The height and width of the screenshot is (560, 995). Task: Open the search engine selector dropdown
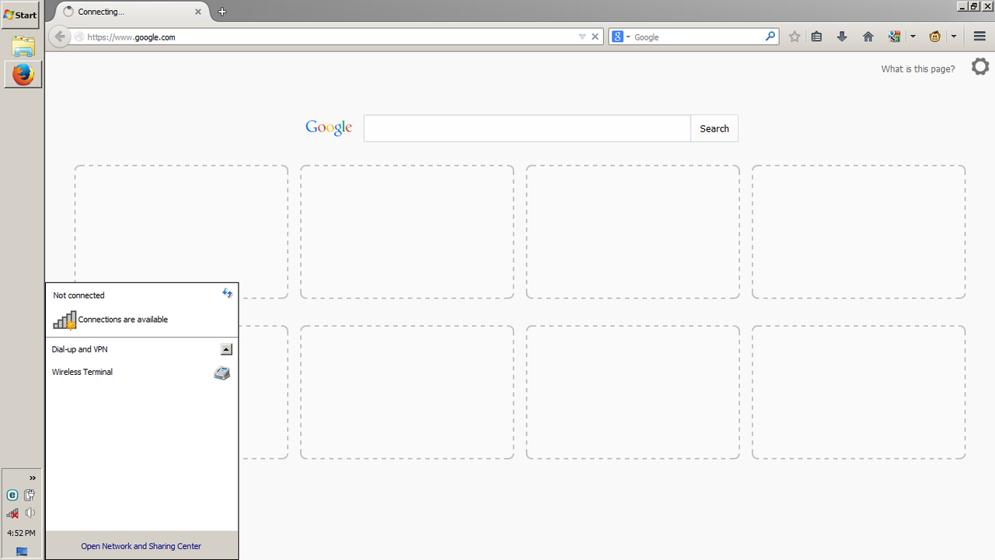coord(620,37)
